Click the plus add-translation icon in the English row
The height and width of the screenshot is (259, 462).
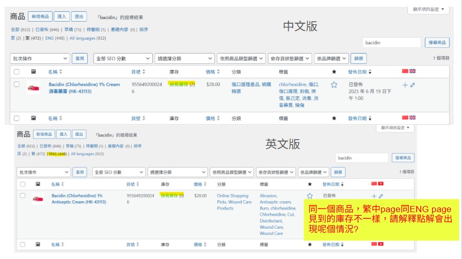point(374,196)
